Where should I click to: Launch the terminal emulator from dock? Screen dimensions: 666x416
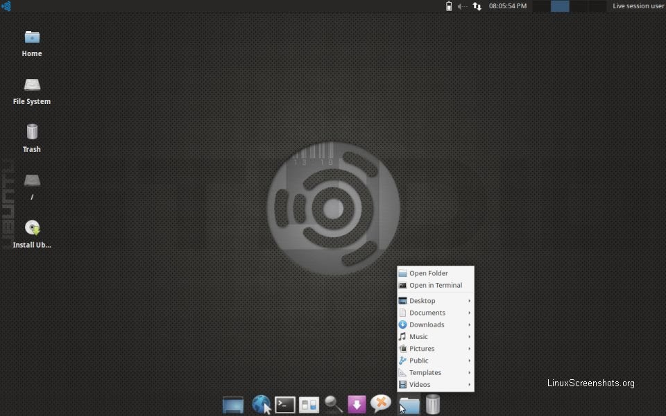click(285, 404)
